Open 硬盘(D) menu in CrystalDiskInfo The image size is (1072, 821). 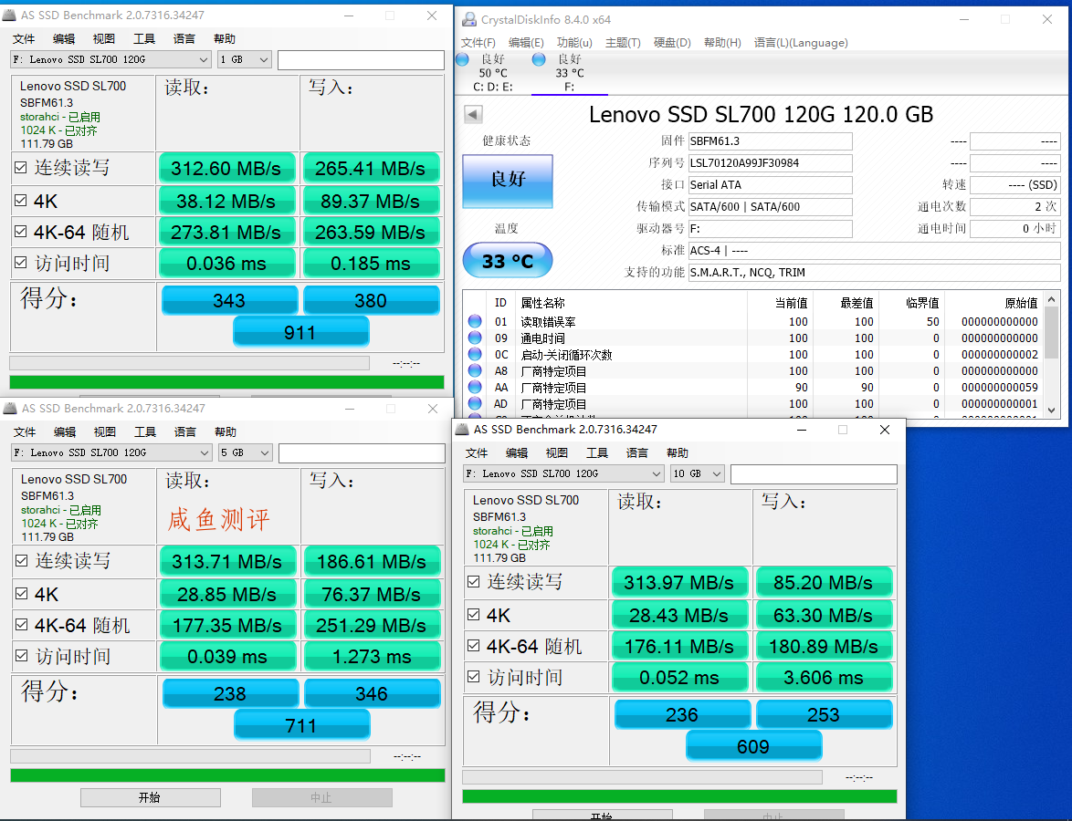pyautogui.click(x=672, y=42)
